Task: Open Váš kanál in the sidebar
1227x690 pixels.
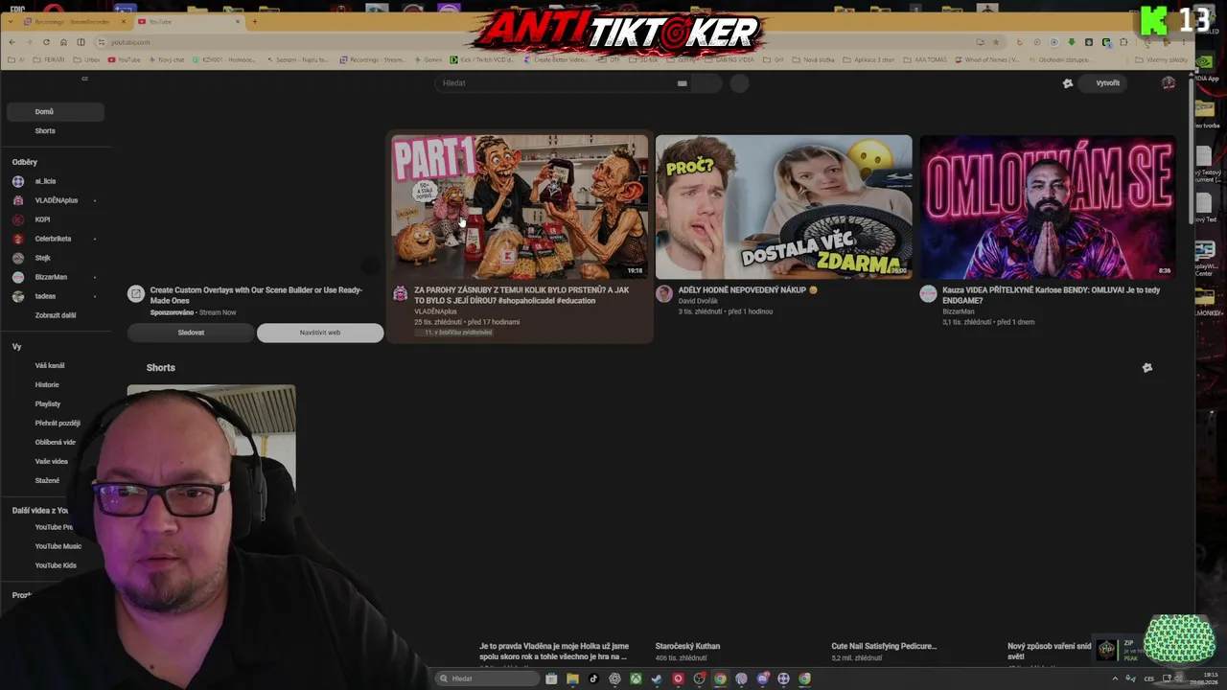Action: [50, 366]
